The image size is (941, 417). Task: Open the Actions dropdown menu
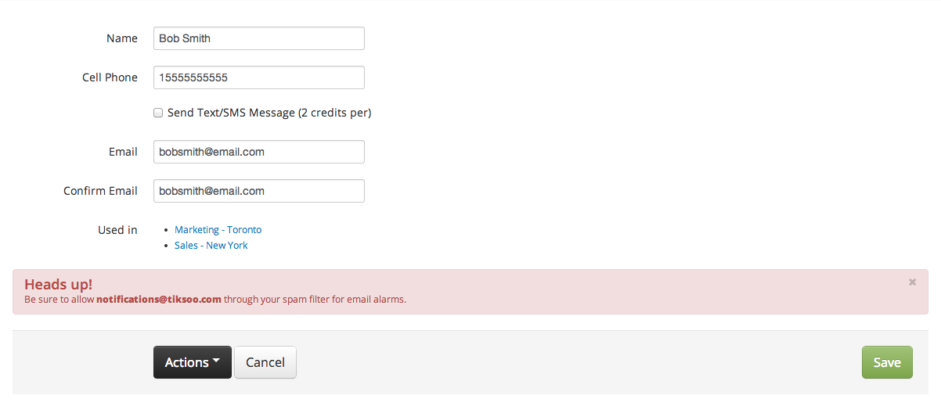tap(192, 362)
